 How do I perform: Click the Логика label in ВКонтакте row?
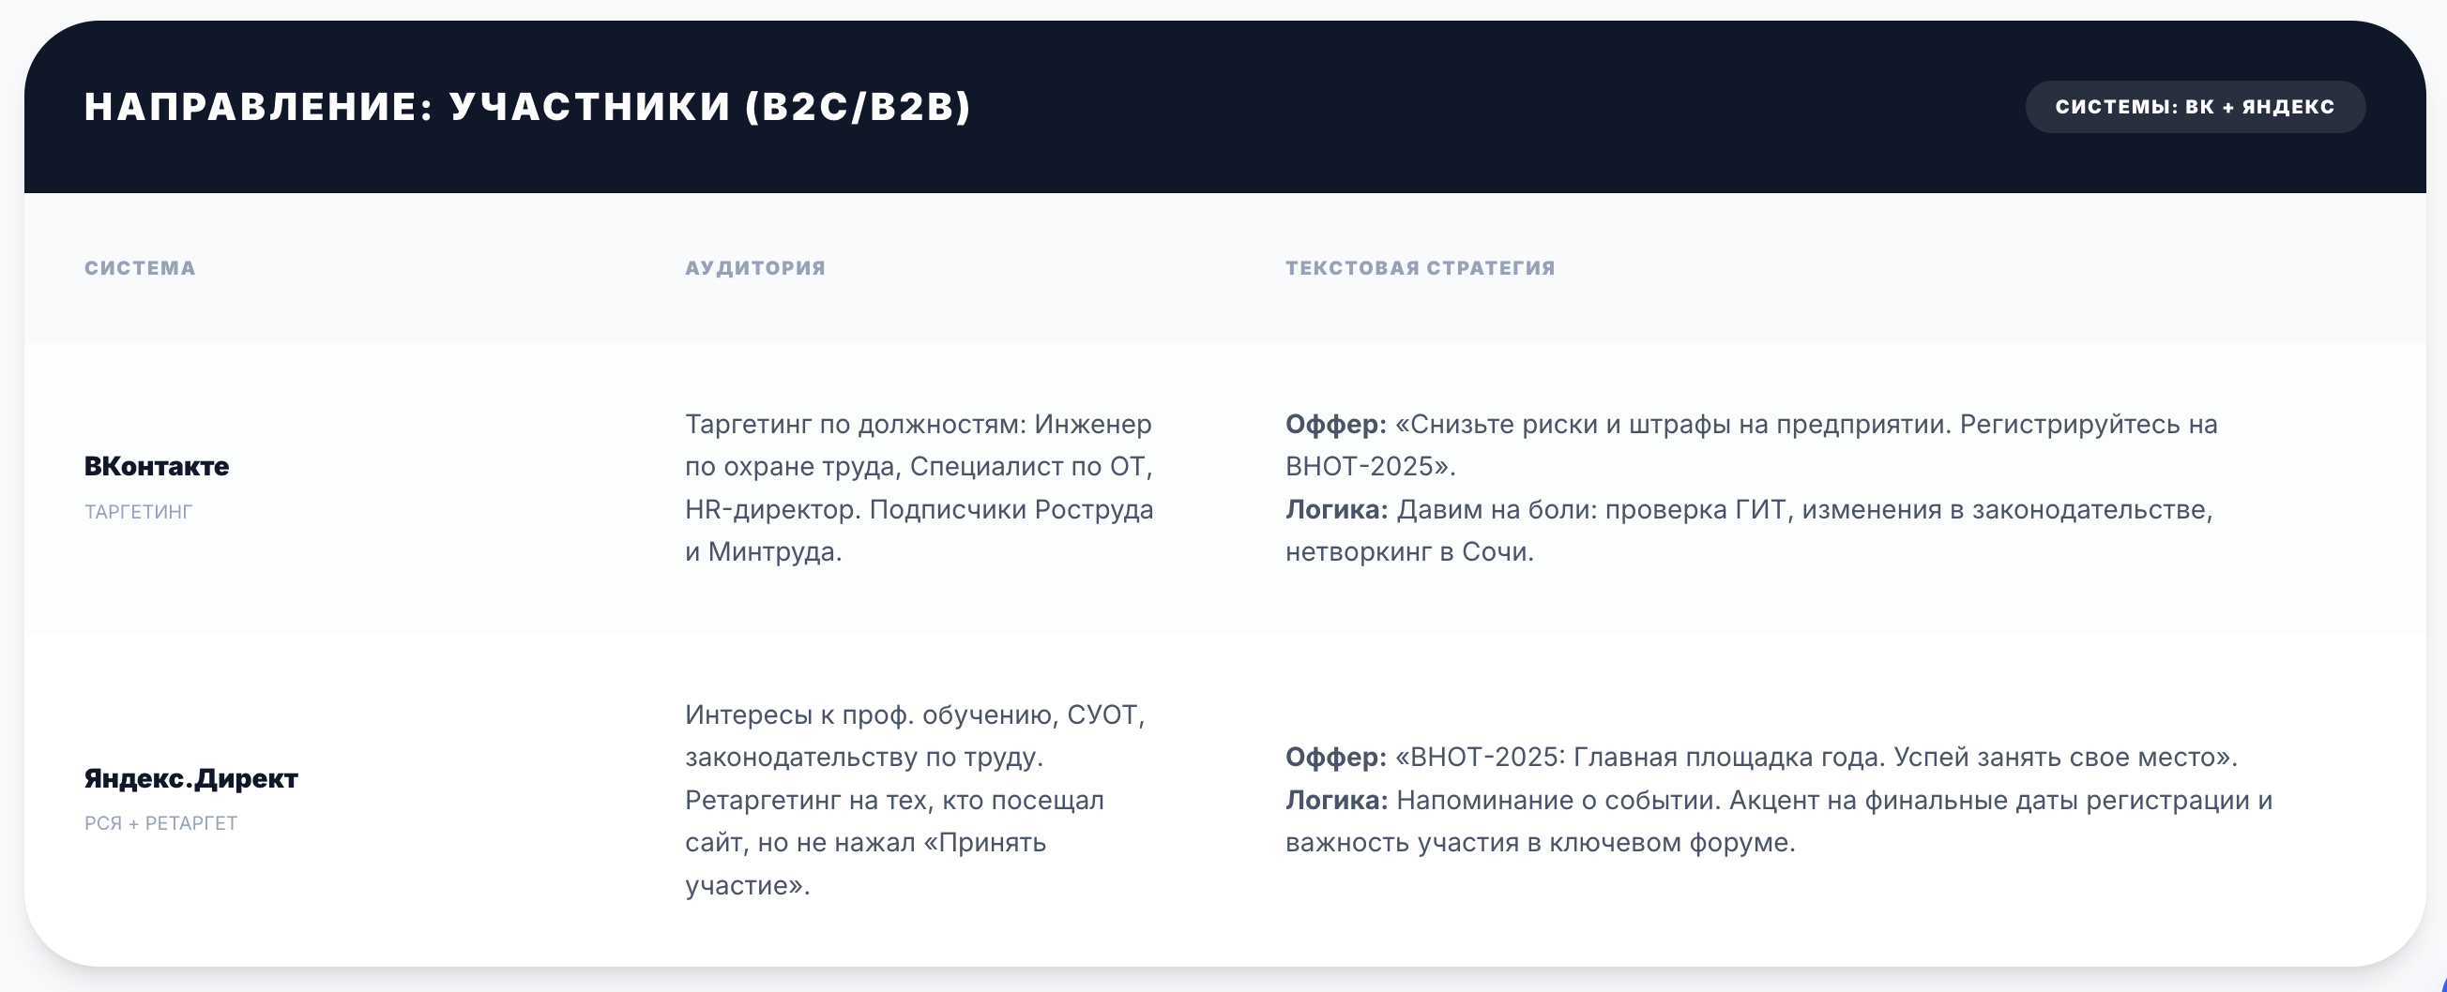click(x=1336, y=510)
